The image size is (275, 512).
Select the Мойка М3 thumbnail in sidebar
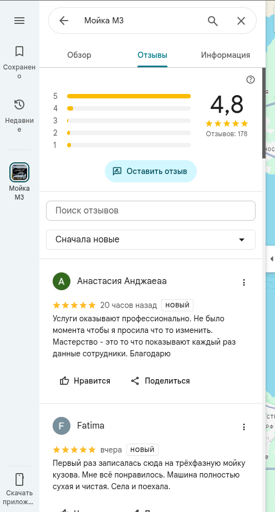19,172
